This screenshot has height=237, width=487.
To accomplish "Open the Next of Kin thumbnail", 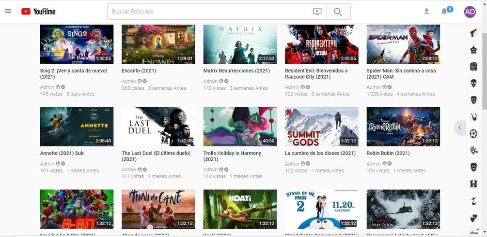I will pos(404,209).
